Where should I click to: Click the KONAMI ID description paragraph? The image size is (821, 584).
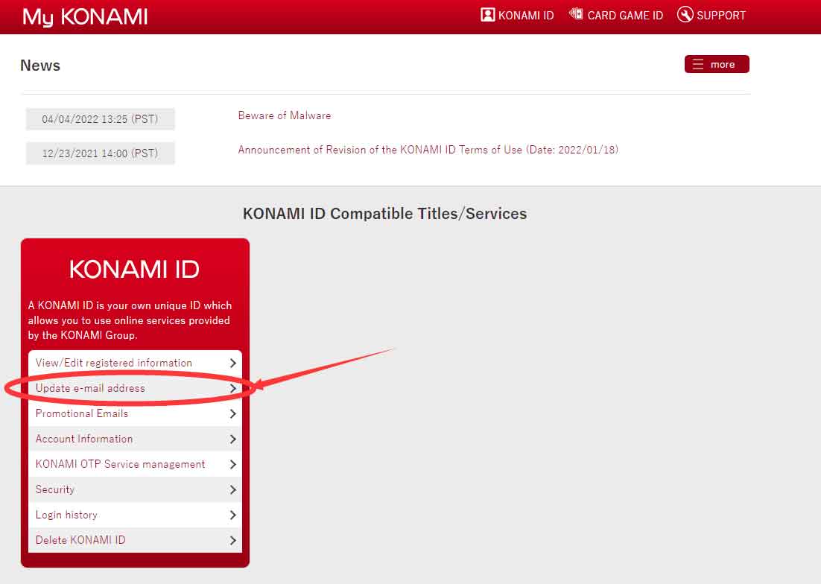click(130, 320)
